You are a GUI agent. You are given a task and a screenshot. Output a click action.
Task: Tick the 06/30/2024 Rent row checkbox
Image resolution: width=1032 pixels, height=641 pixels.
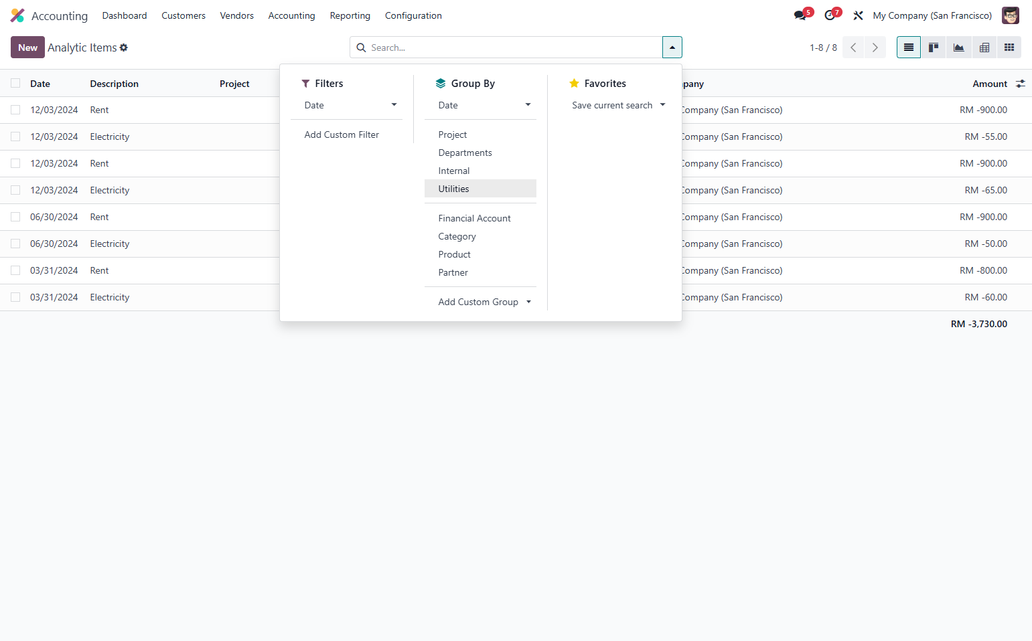tap(15, 217)
